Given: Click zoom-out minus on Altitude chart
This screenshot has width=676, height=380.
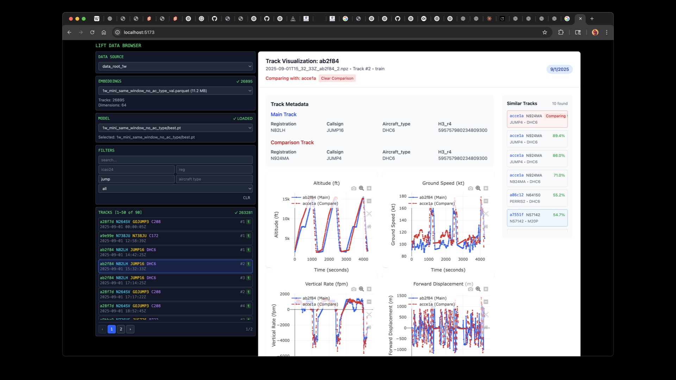Looking at the screenshot, I should point(369,201).
